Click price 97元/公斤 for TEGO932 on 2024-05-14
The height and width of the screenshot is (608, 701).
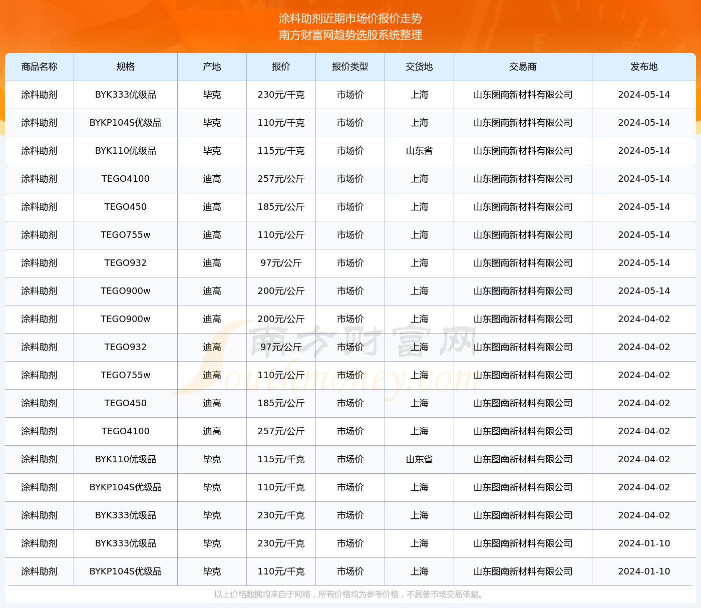pyautogui.click(x=281, y=263)
